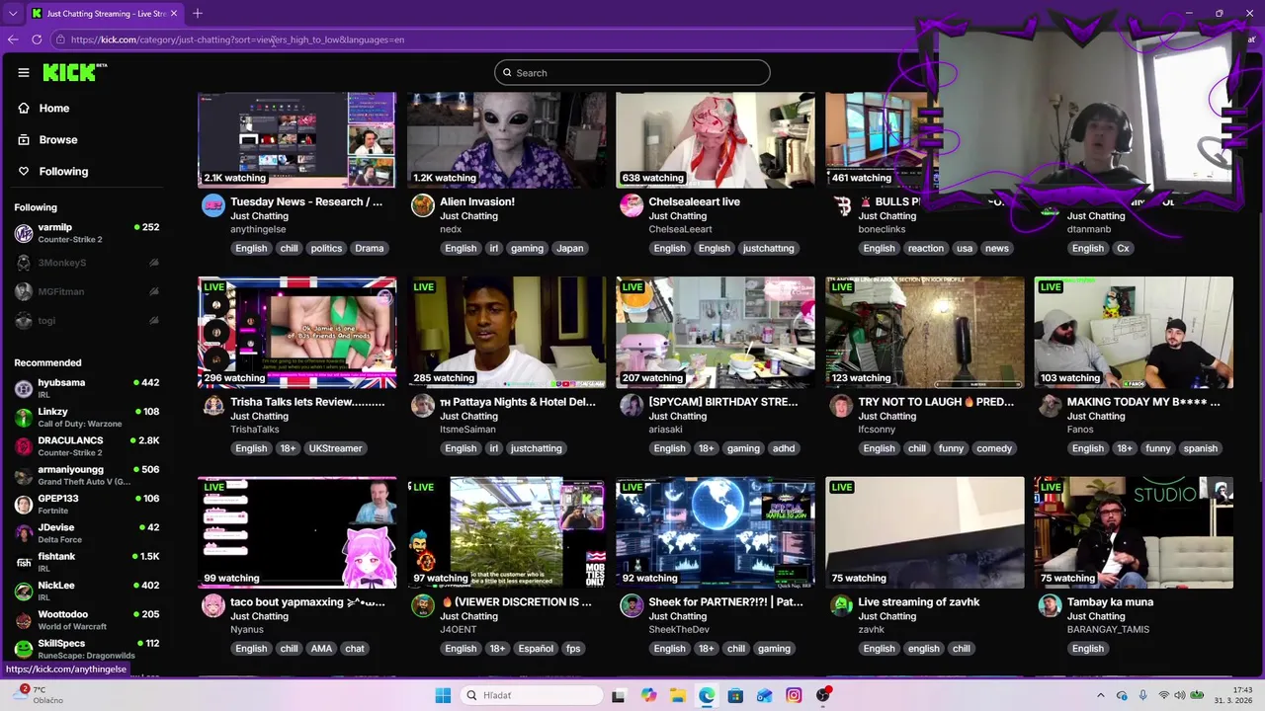The height and width of the screenshot is (711, 1265).
Task: Click Woottodoo avatar in sidebar
Action: tap(24, 620)
